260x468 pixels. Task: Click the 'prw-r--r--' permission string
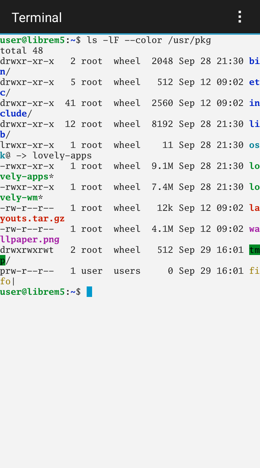pos(27,271)
